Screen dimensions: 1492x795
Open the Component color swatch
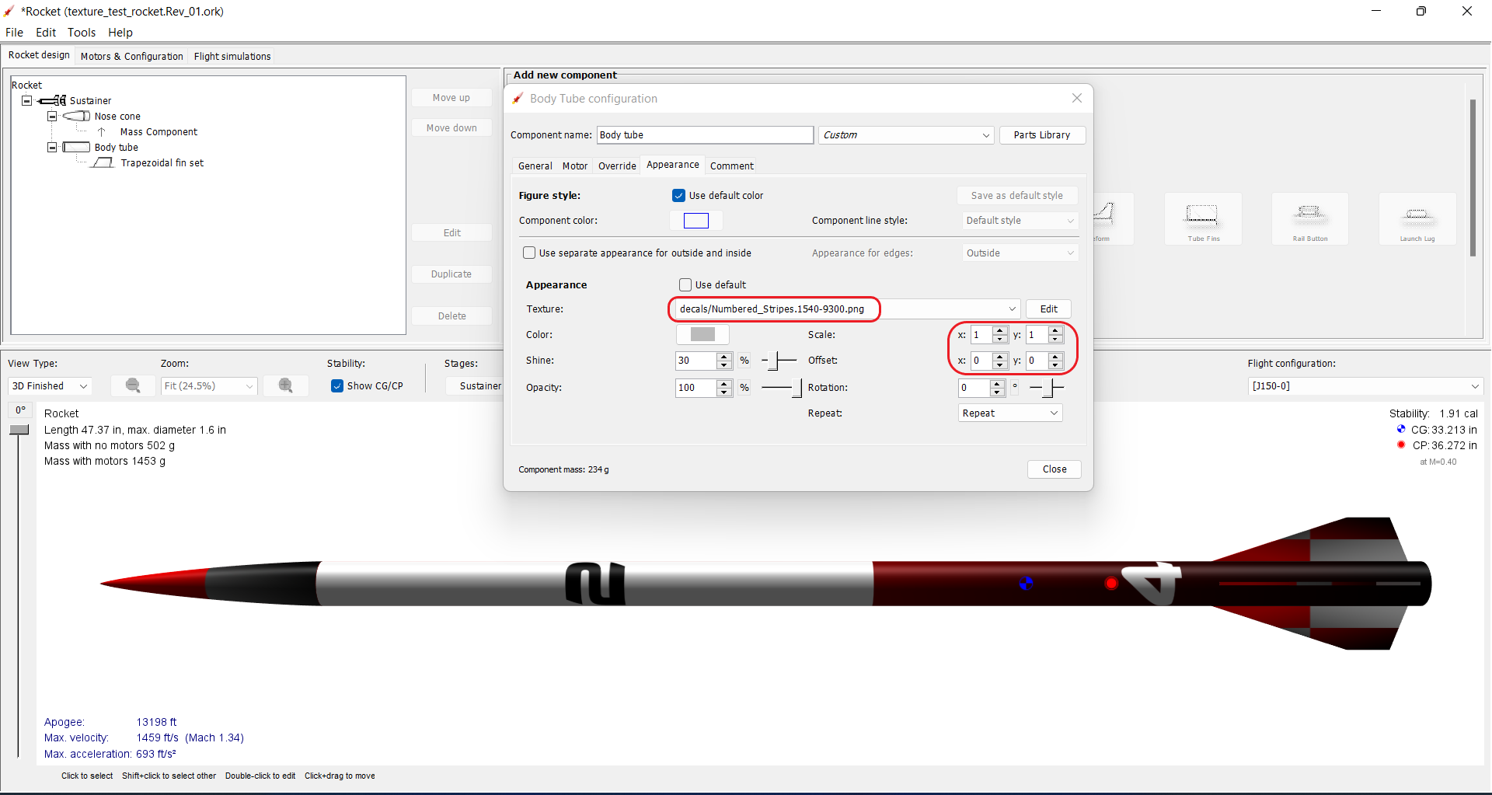(695, 221)
